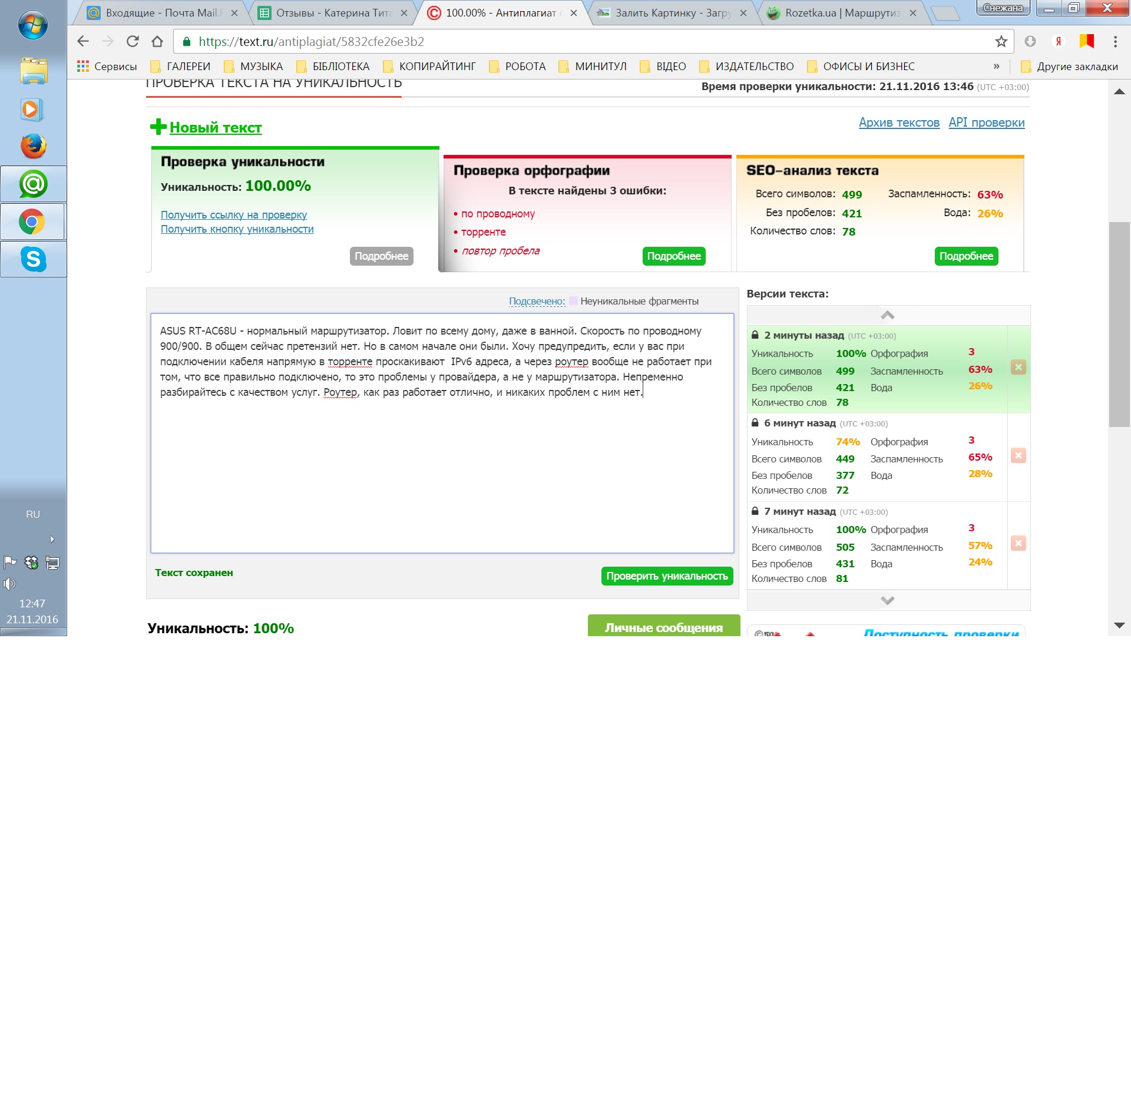Open the Архив текстов link
Image resolution: width=1131 pixels, height=1118 pixels.
898,123
